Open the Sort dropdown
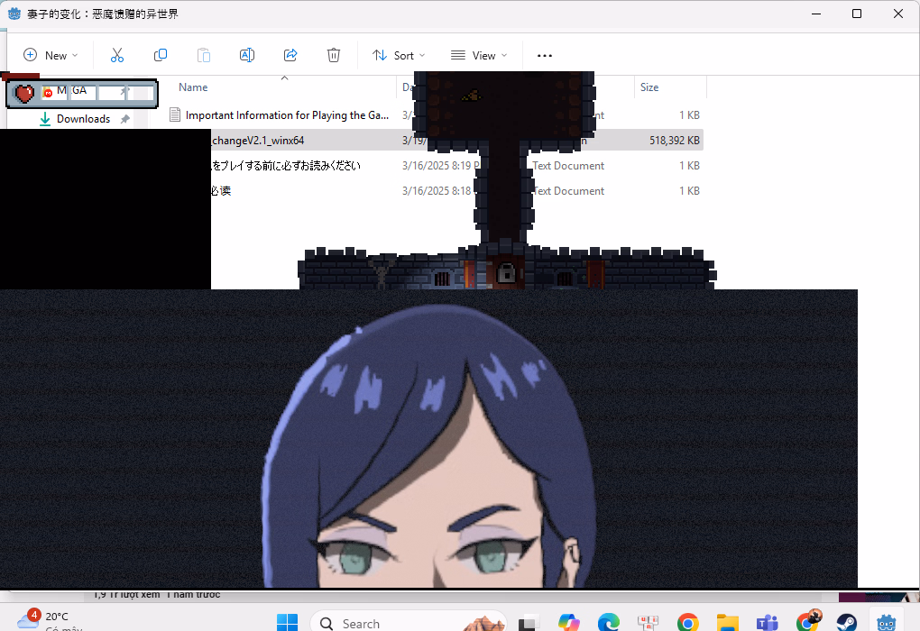 click(399, 55)
